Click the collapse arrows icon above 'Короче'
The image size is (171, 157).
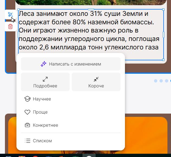[x=96, y=79]
